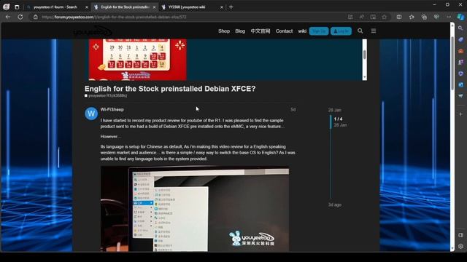Click the banner's inner scrollbar down arrow
Screen dimensions: 467x262
[365, 77]
